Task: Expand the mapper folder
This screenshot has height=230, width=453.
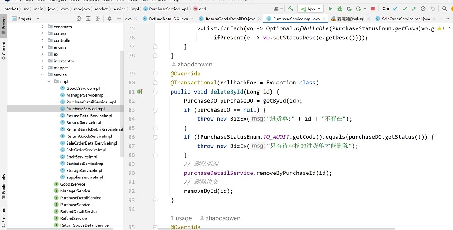Action: [x=43, y=68]
